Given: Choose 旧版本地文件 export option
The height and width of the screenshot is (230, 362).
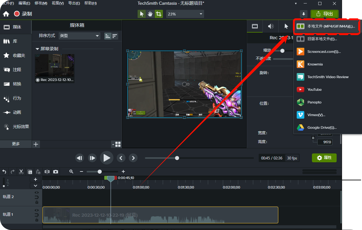Looking at the screenshot, I should click(x=327, y=39).
